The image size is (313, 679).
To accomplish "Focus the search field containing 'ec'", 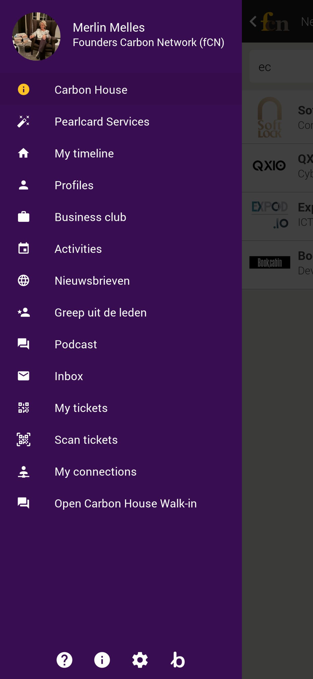I will [281, 67].
